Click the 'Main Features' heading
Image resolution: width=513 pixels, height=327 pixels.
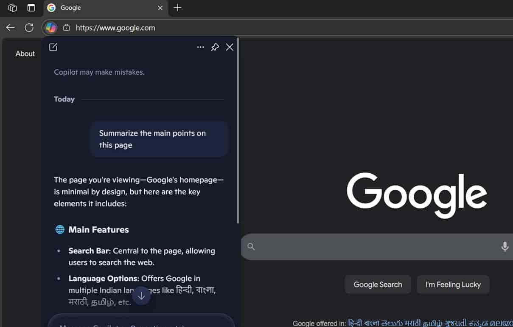(x=98, y=230)
